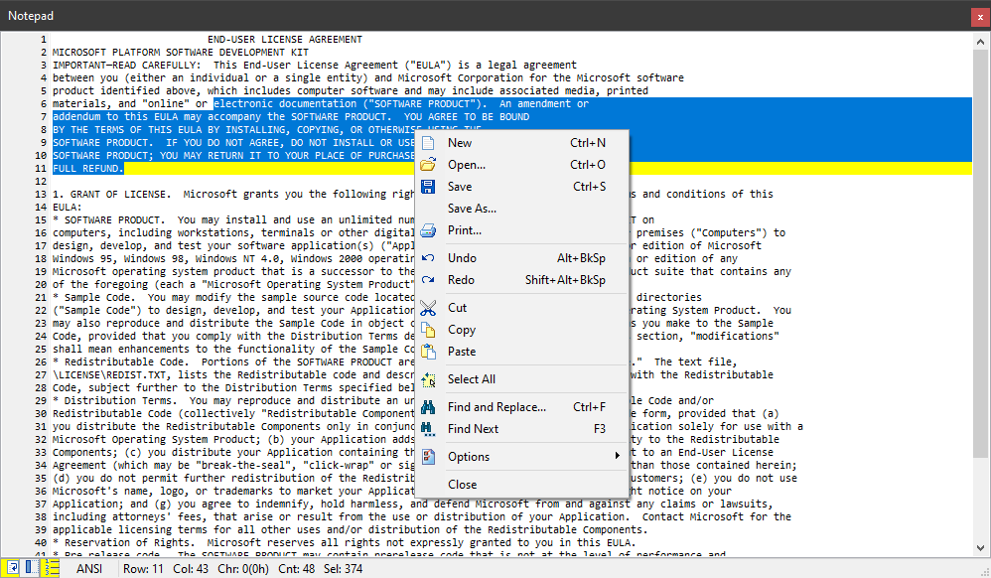
Task: Click the scrollbar up arrow
Action: [x=980, y=42]
